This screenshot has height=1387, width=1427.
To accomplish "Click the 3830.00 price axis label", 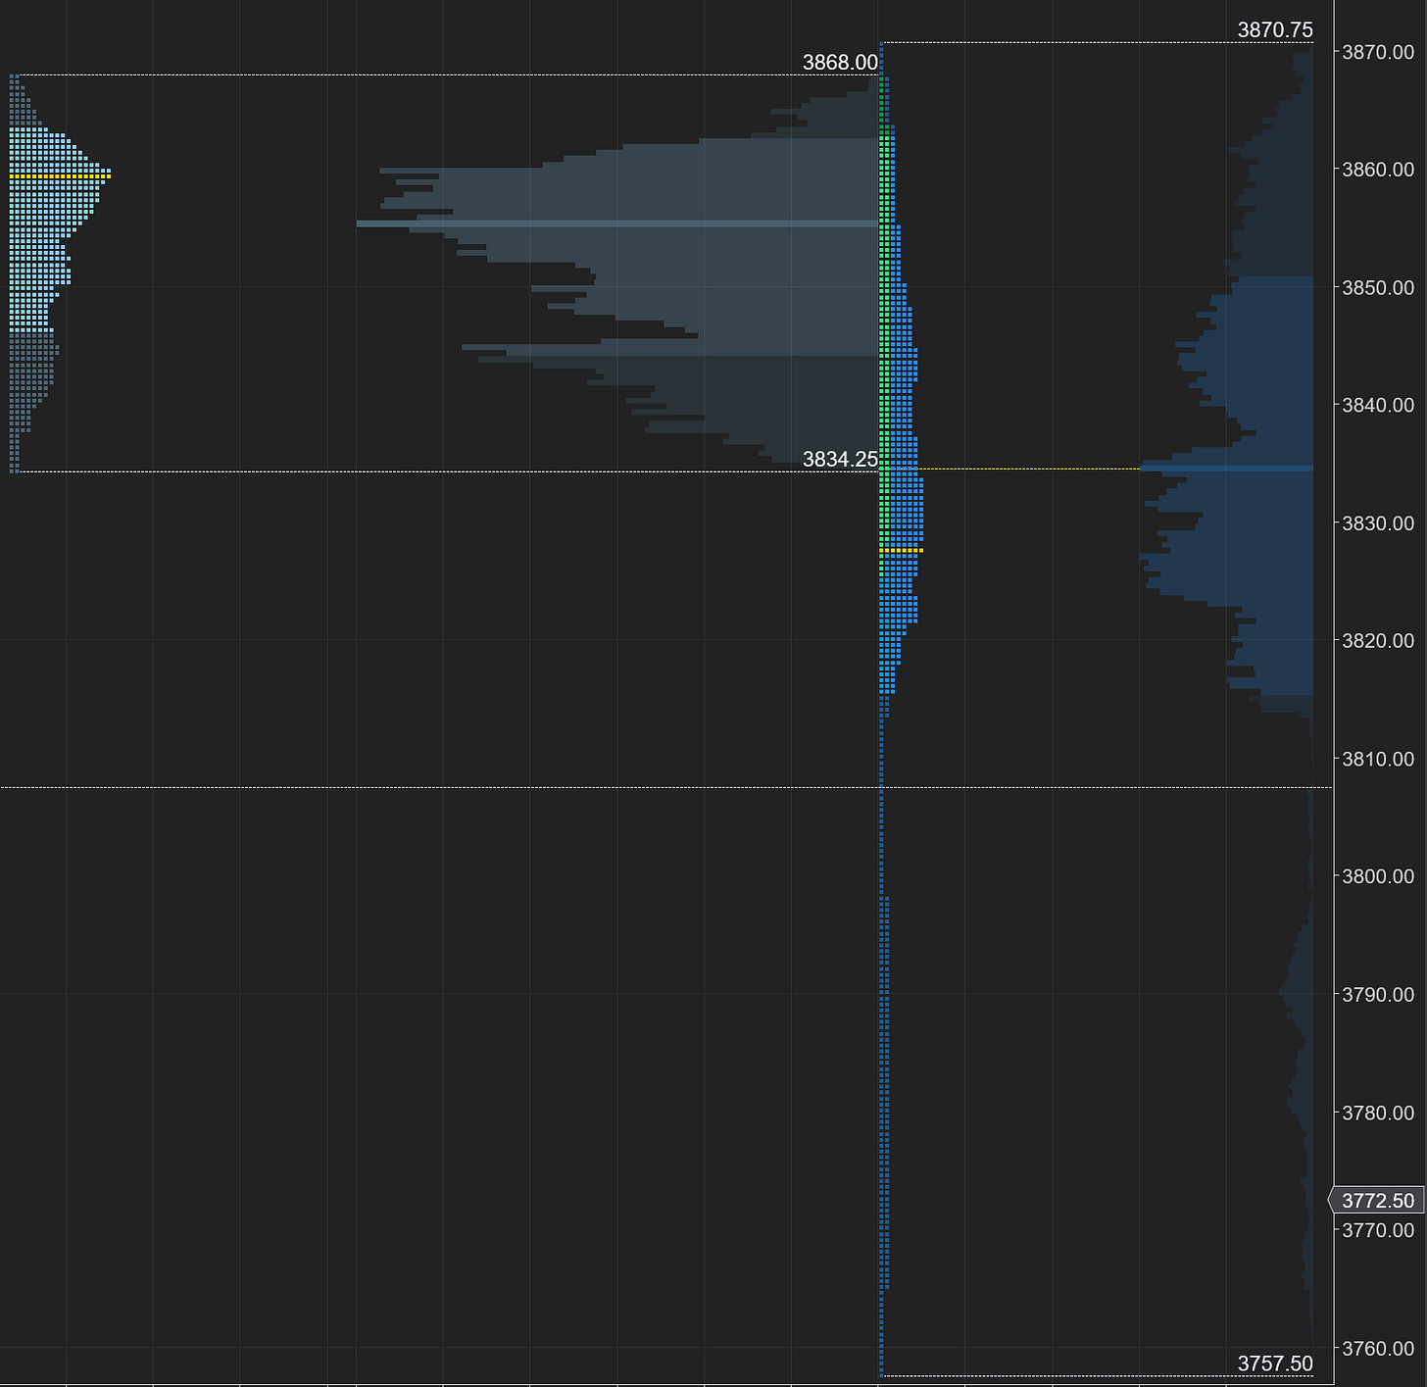I will 1377,523.
